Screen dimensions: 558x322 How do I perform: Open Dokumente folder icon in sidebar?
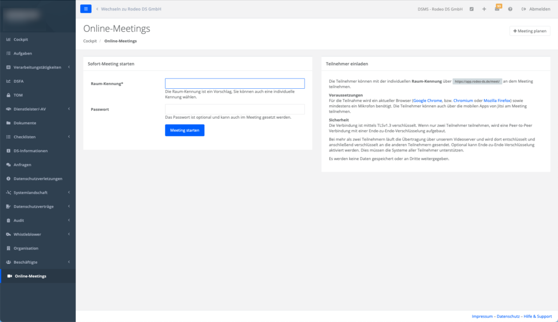25,123
